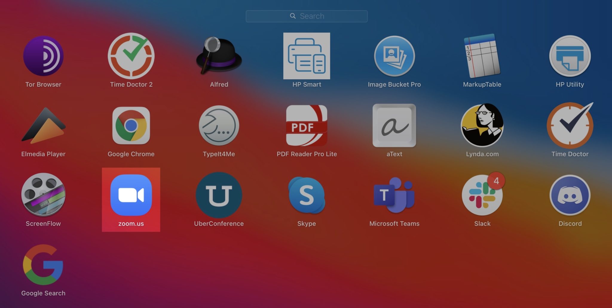Image resolution: width=612 pixels, height=308 pixels.
Task: Click the "Microsoft Teams" label text
Action: pyautogui.click(x=394, y=223)
